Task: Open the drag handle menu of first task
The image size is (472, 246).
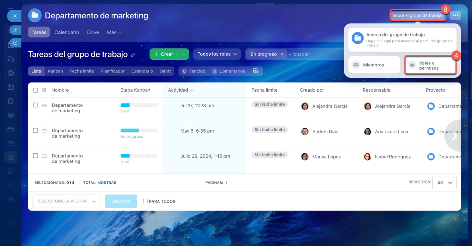Action: (44, 105)
